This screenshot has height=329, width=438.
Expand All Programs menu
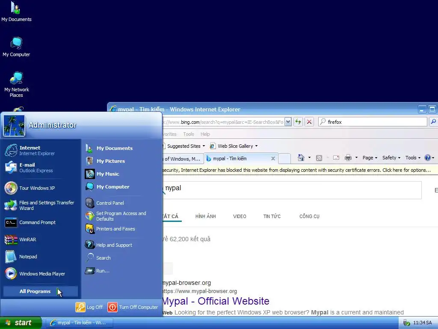(41, 291)
